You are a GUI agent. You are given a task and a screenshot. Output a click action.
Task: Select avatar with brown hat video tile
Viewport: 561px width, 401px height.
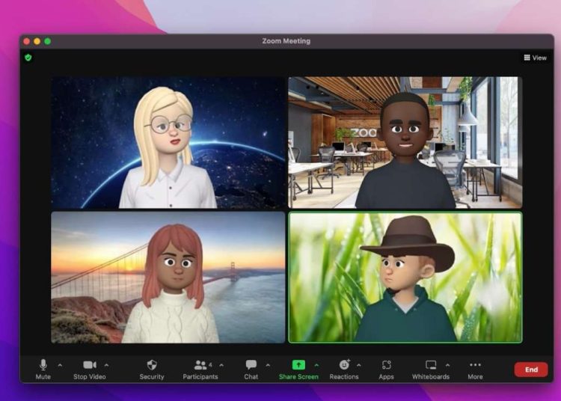pyautogui.click(x=405, y=278)
